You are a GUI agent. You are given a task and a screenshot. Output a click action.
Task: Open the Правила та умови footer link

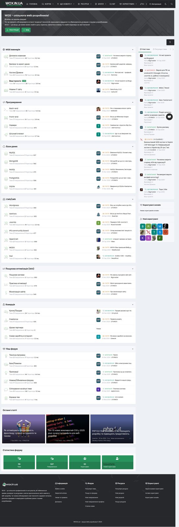coord(61,497)
